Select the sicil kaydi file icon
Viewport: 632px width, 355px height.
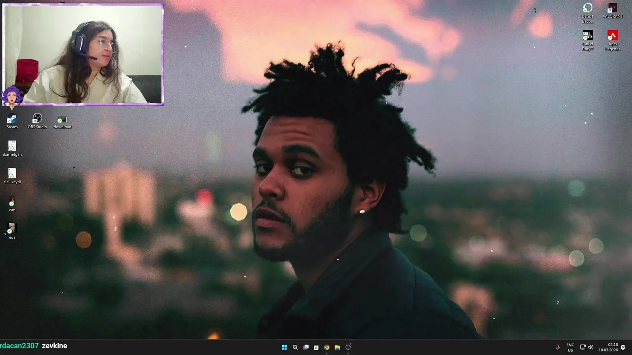click(12, 177)
